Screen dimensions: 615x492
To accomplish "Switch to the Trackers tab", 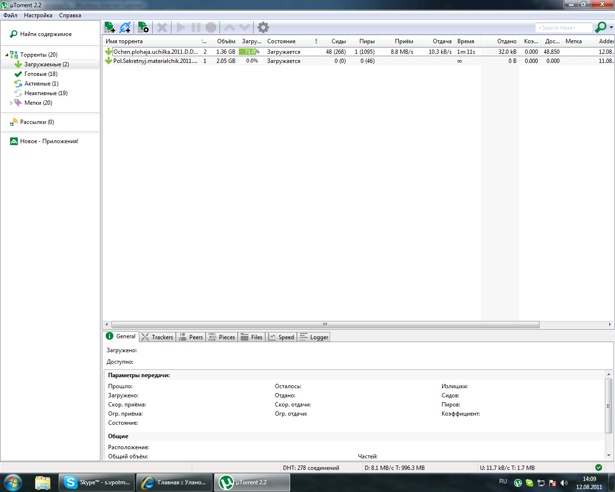I will point(158,337).
